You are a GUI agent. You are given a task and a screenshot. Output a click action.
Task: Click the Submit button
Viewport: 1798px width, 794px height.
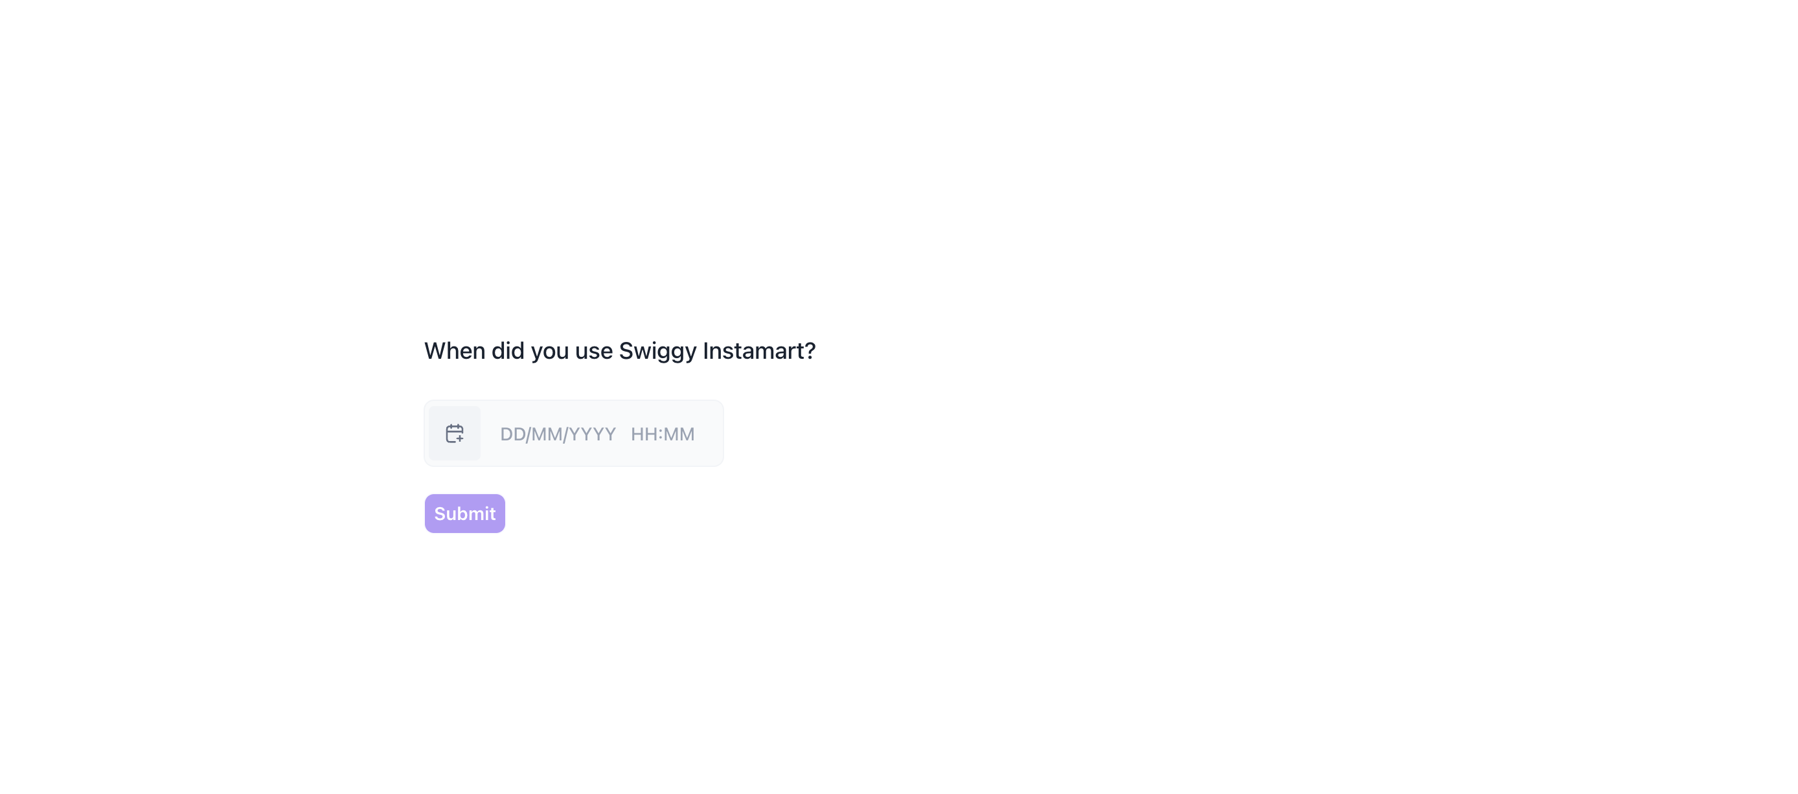pos(464,514)
